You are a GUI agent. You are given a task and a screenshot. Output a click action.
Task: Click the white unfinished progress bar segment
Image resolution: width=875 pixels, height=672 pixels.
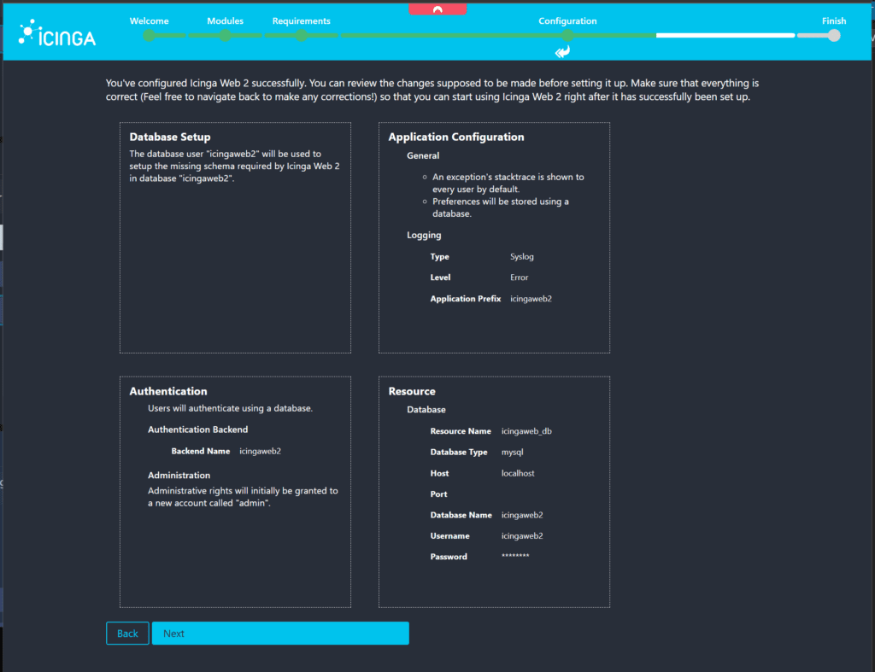(x=725, y=36)
